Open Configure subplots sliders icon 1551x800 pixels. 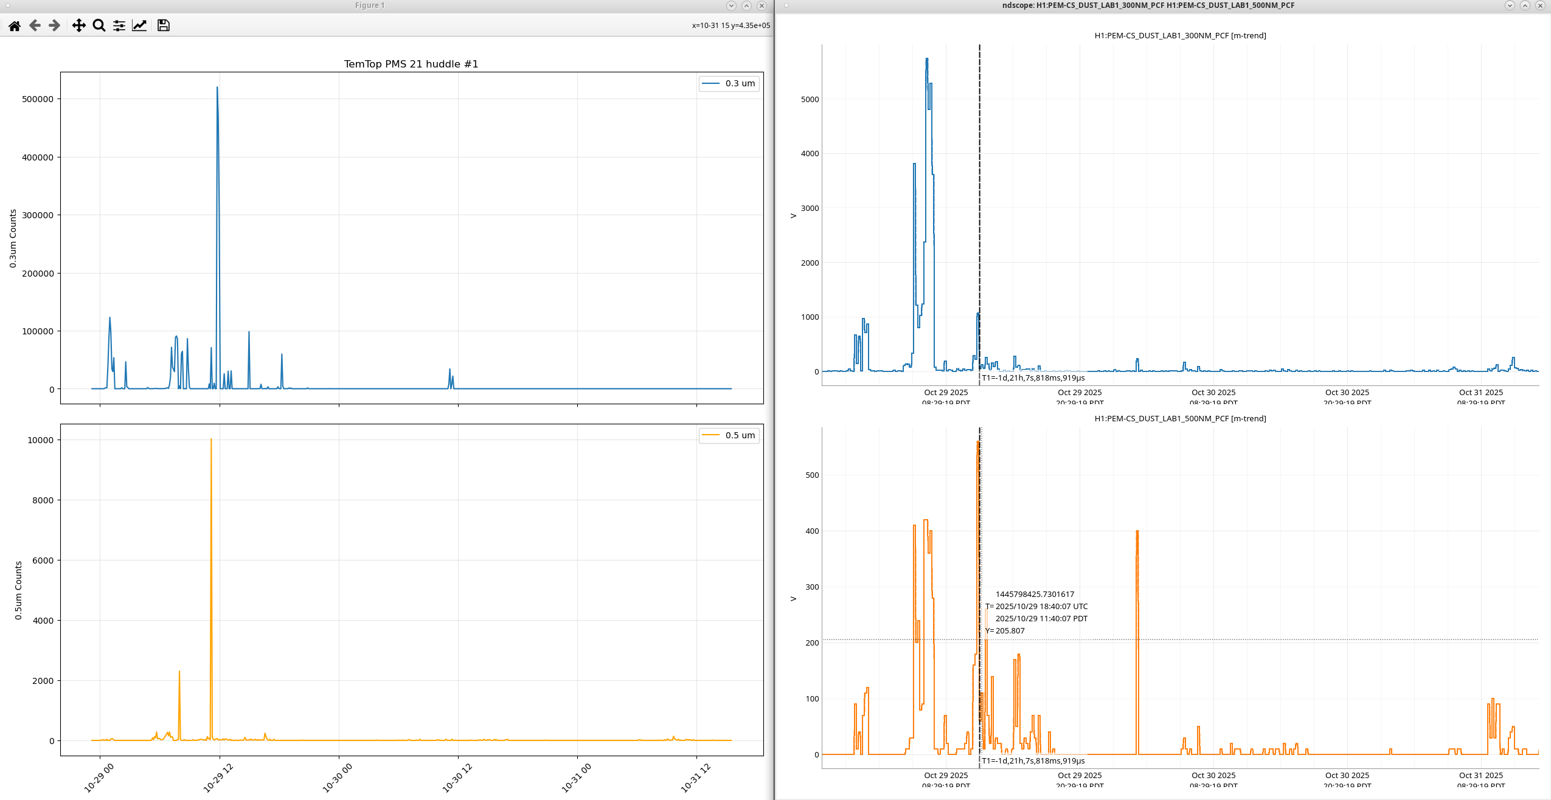119,26
